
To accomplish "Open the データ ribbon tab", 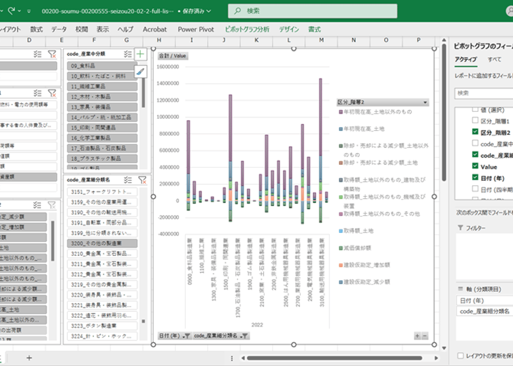I will pyautogui.click(x=59, y=29).
